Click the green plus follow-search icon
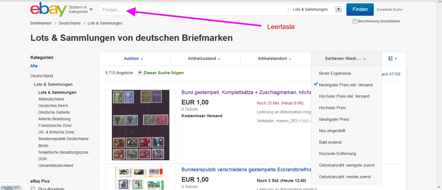The width and height of the screenshot is (442, 190). 140,73
